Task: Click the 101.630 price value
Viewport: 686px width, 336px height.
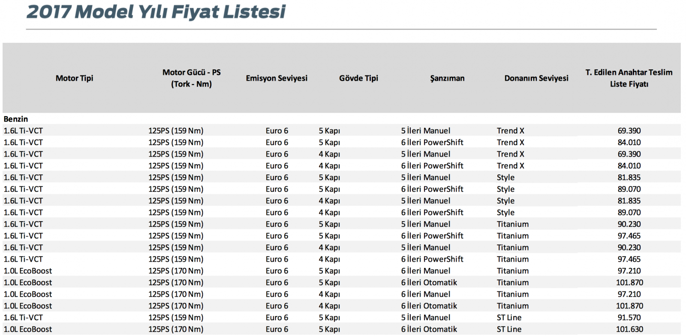Action: tap(629, 329)
